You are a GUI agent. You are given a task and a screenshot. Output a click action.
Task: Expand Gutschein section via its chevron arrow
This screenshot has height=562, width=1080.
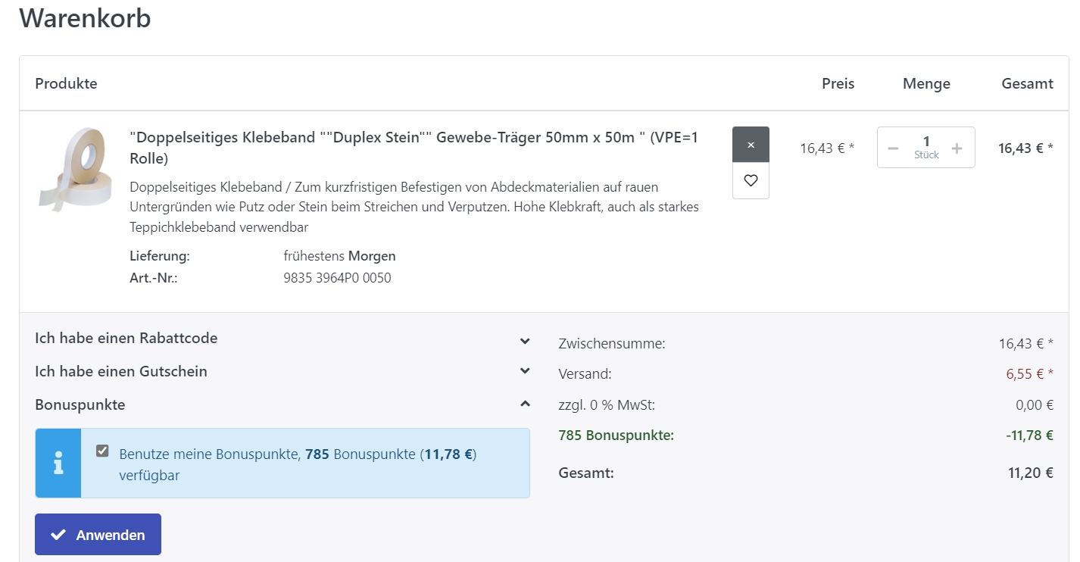(525, 371)
